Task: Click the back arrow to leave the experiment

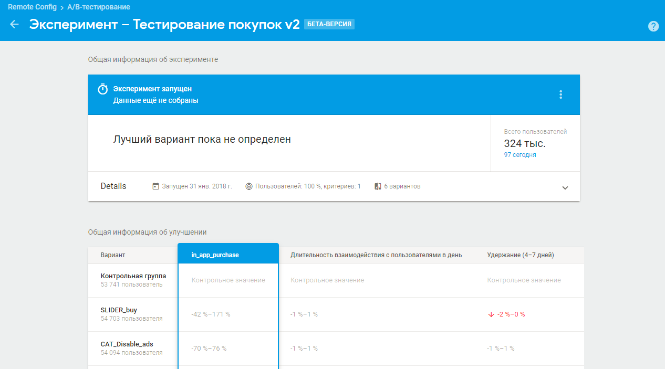Action: (x=14, y=24)
